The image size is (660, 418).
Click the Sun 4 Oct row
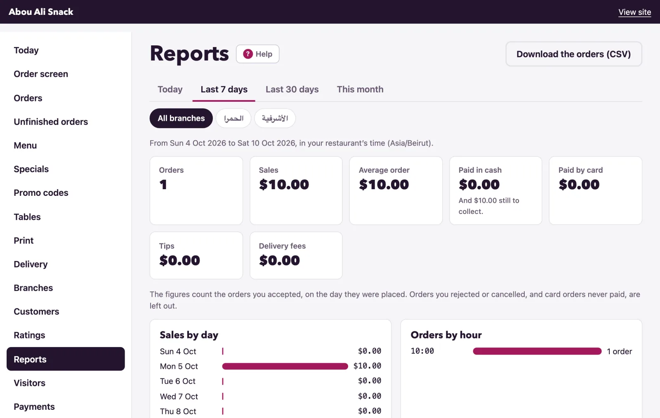tap(271, 351)
